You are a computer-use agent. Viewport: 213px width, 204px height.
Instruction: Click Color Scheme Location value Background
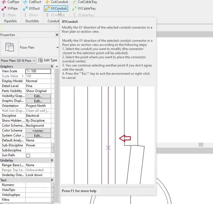pyautogui.click(x=38, y=126)
